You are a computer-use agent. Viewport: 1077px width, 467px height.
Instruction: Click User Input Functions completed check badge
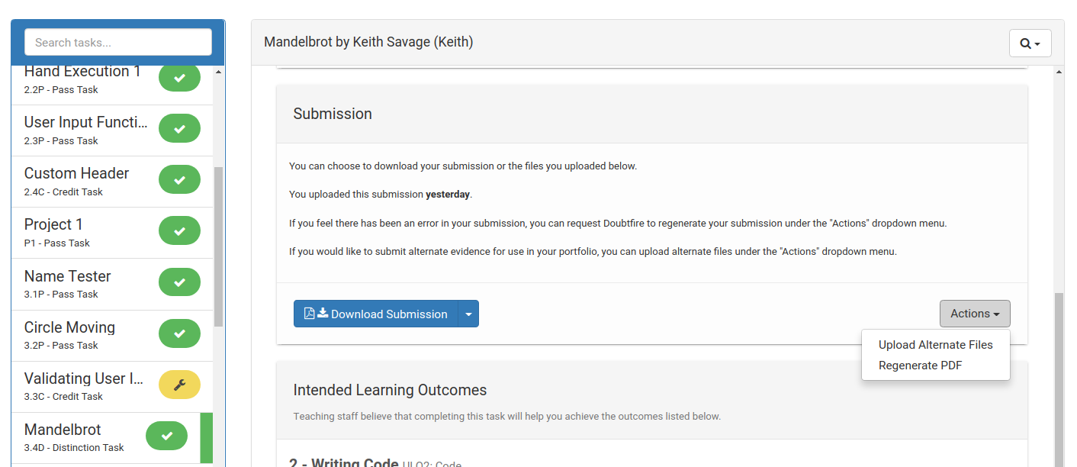coord(179,129)
